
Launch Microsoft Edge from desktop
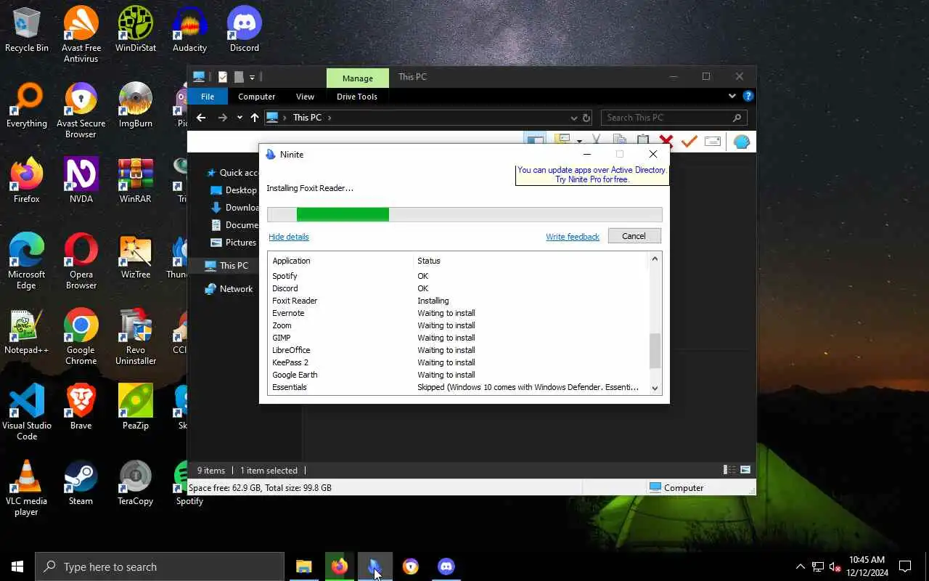point(27,261)
